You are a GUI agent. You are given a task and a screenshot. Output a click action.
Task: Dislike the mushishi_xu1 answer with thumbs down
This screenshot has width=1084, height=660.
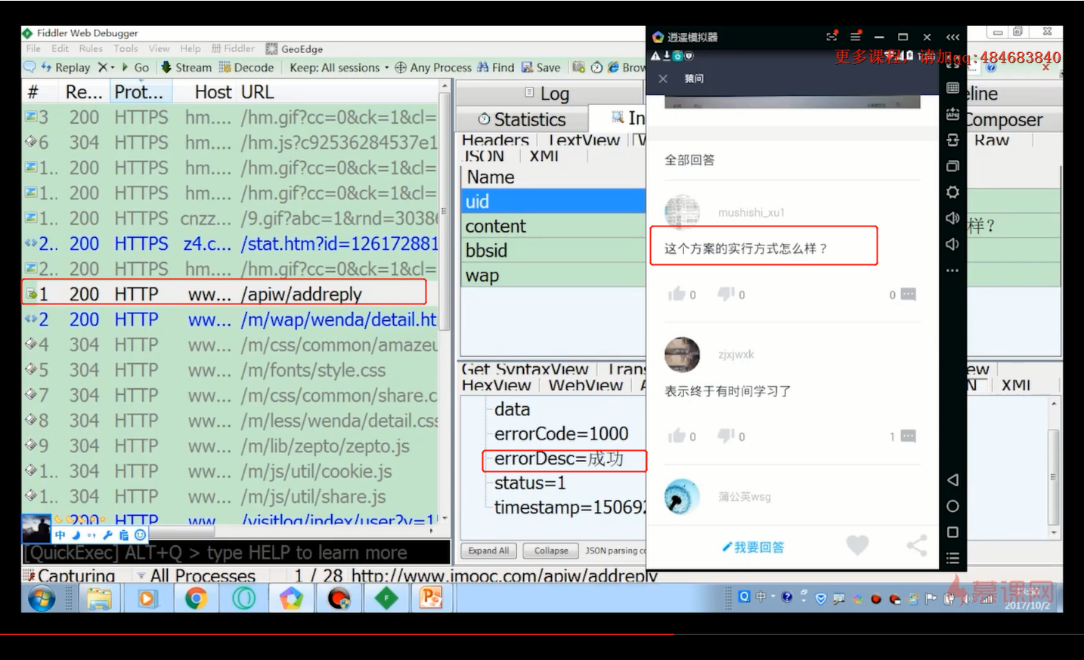[726, 294]
